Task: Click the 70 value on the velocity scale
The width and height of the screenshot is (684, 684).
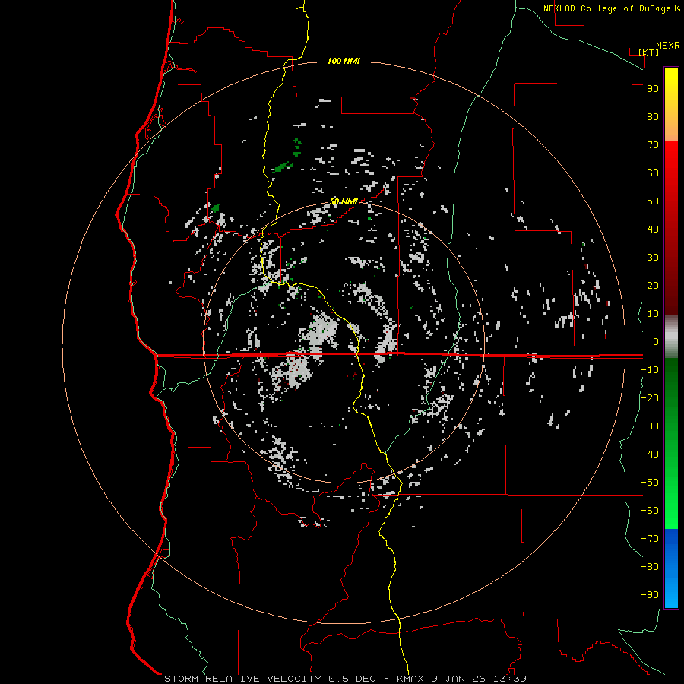Action: click(653, 145)
